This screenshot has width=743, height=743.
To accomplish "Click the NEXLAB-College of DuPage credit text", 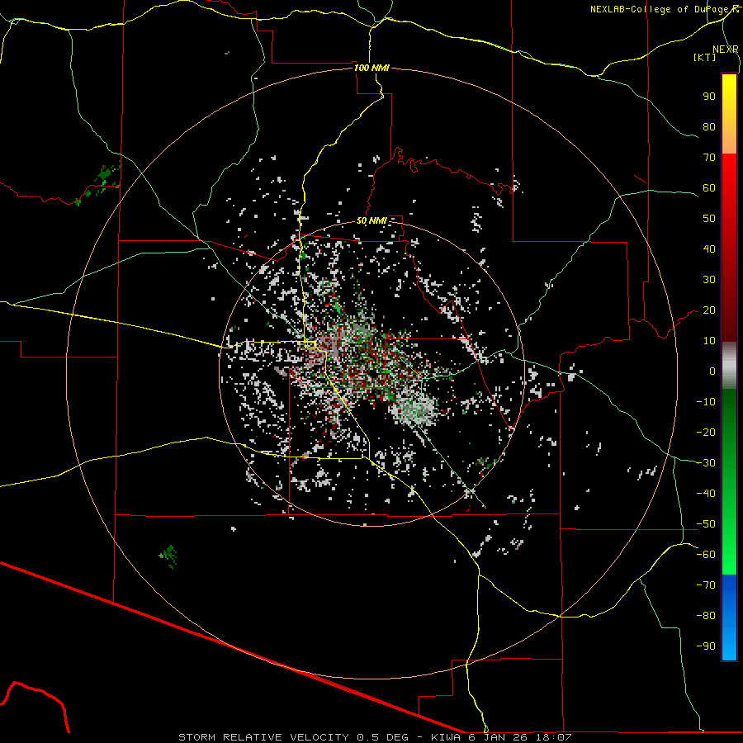I will 664,9.
